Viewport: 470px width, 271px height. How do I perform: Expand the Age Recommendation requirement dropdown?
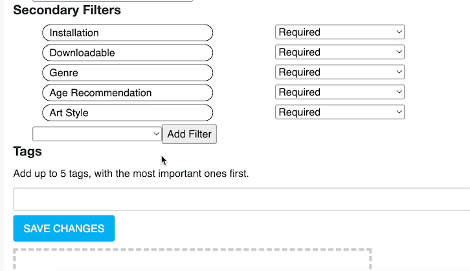point(340,92)
